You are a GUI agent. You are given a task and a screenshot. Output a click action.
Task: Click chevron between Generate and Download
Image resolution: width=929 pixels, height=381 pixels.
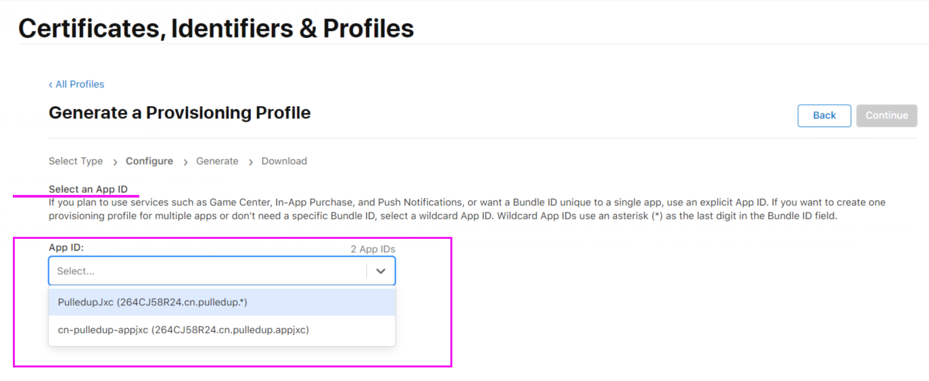[x=250, y=162]
